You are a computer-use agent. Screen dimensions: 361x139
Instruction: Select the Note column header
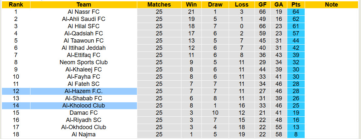tap(332, 5)
